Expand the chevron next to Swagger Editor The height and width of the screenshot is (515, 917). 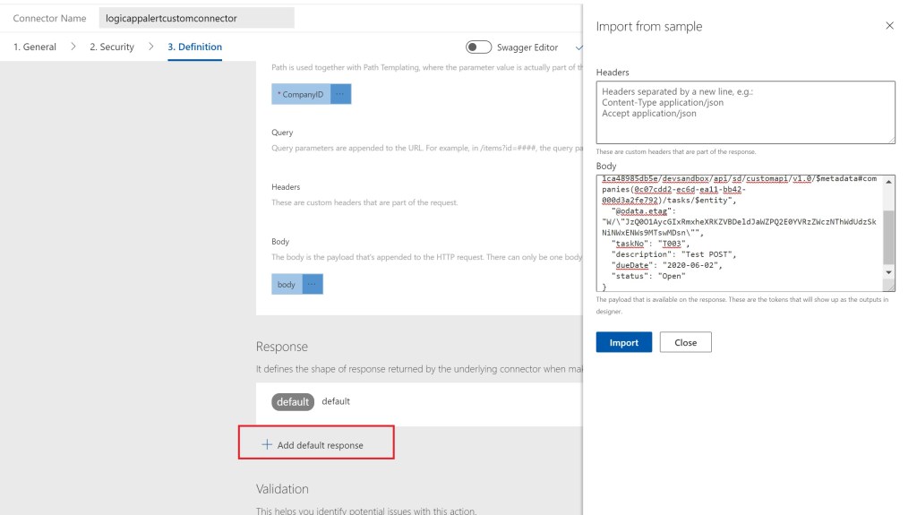pyautogui.click(x=578, y=47)
